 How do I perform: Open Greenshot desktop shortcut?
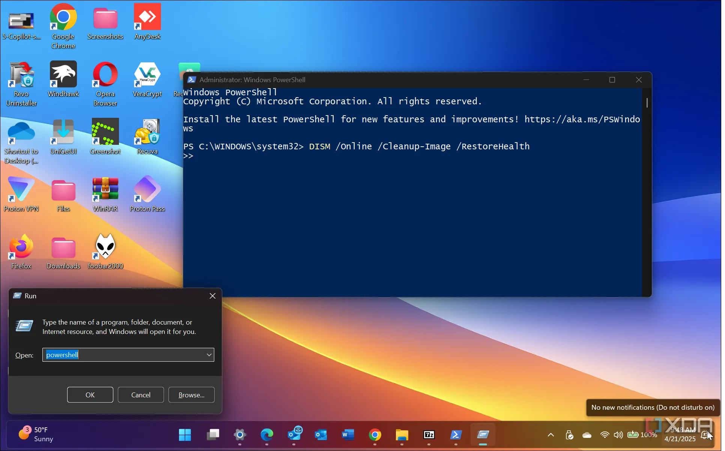tap(105, 137)
